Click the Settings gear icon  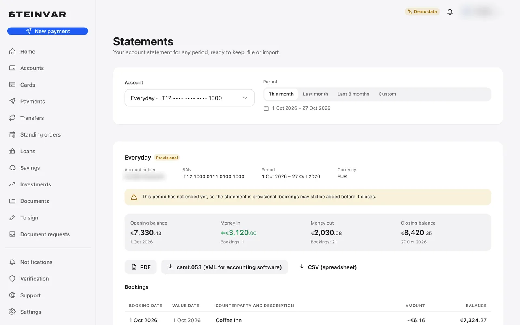pos(12,312)
